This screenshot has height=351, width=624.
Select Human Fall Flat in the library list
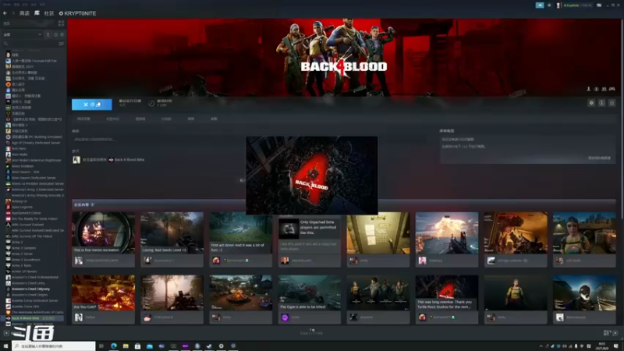(x=34, y=61)
